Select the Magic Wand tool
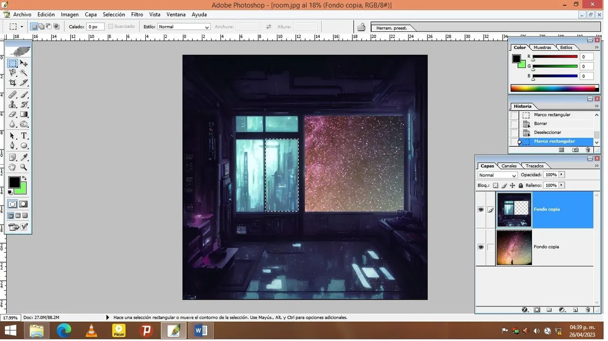This screenshot has width=608, height=341. click(24, 73)
